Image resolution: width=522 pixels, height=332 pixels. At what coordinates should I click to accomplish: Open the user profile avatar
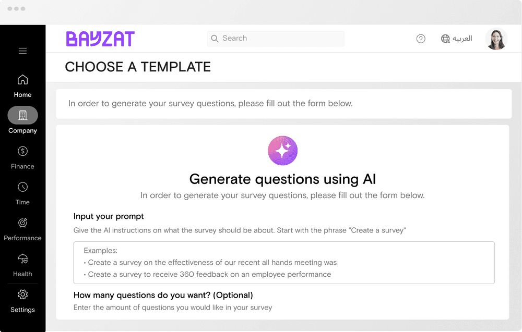click(x=496, y=39)
